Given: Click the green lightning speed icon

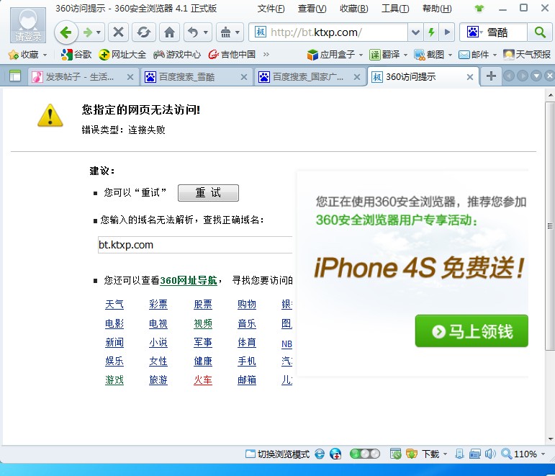Looking at the screenshot, I should tap(431, 32).
